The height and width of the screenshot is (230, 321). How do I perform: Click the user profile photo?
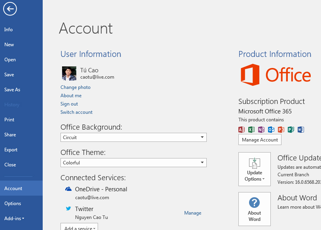coord(69,73)
